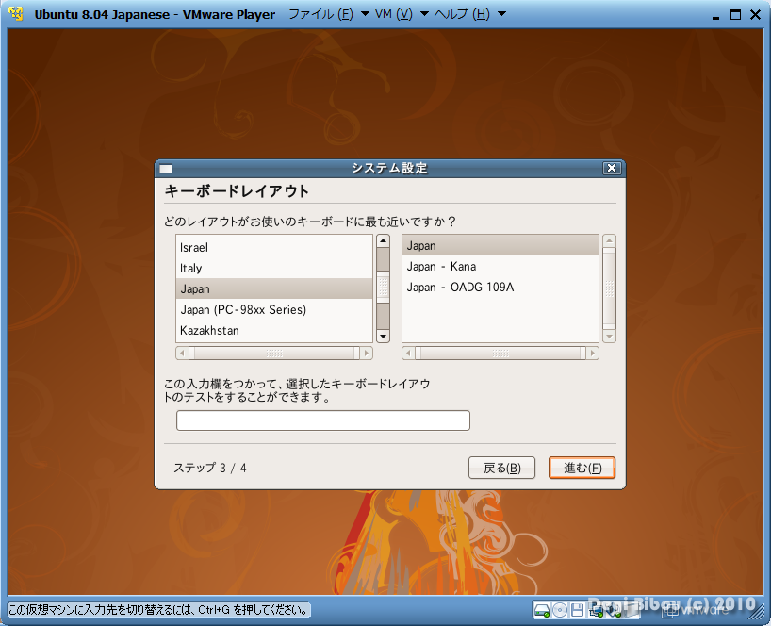Viewport: 771px width, 626px height.
Task: Click the country list horizontal scrollbar thumb
Action: pyautogui.click(x=274, y=353)
